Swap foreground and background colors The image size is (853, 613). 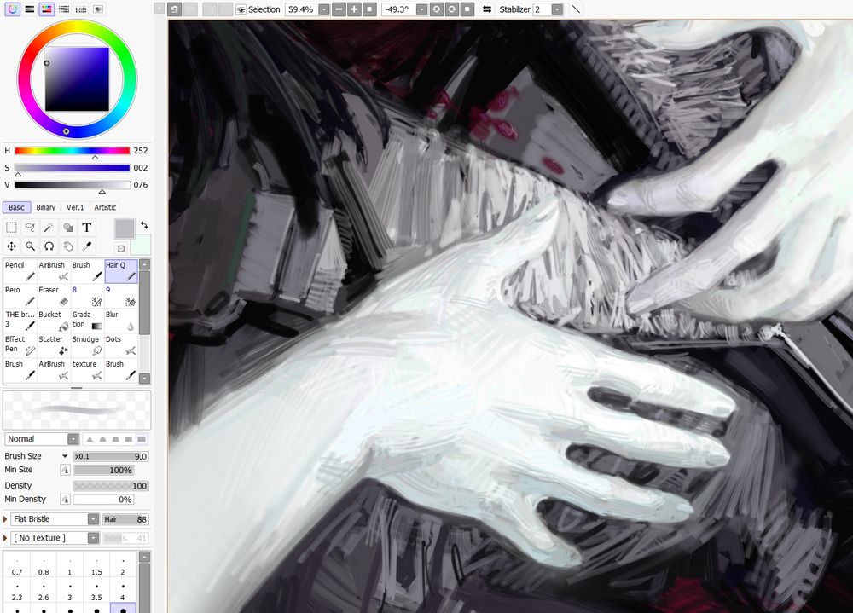click(144, 224)
